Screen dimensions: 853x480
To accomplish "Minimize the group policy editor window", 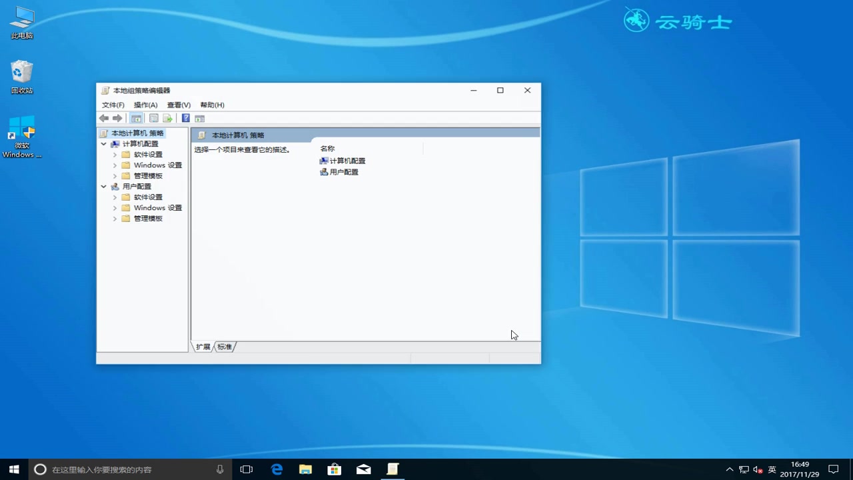I will coord(474,91).
